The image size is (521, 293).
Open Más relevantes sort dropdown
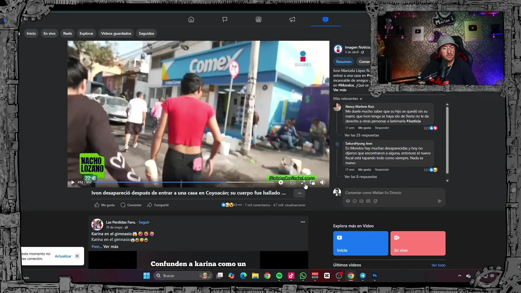click(348, 99)
